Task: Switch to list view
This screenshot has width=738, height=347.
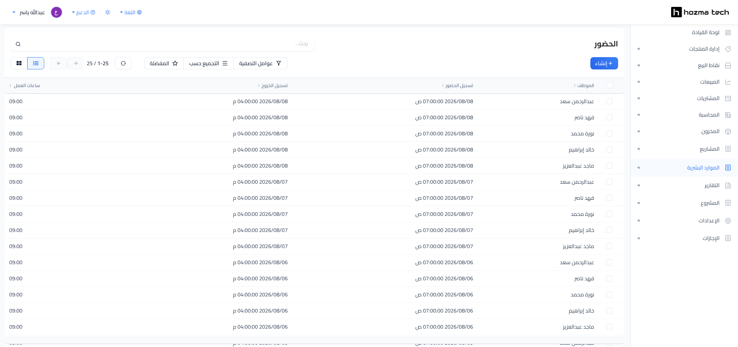Action: click(36, 63)
